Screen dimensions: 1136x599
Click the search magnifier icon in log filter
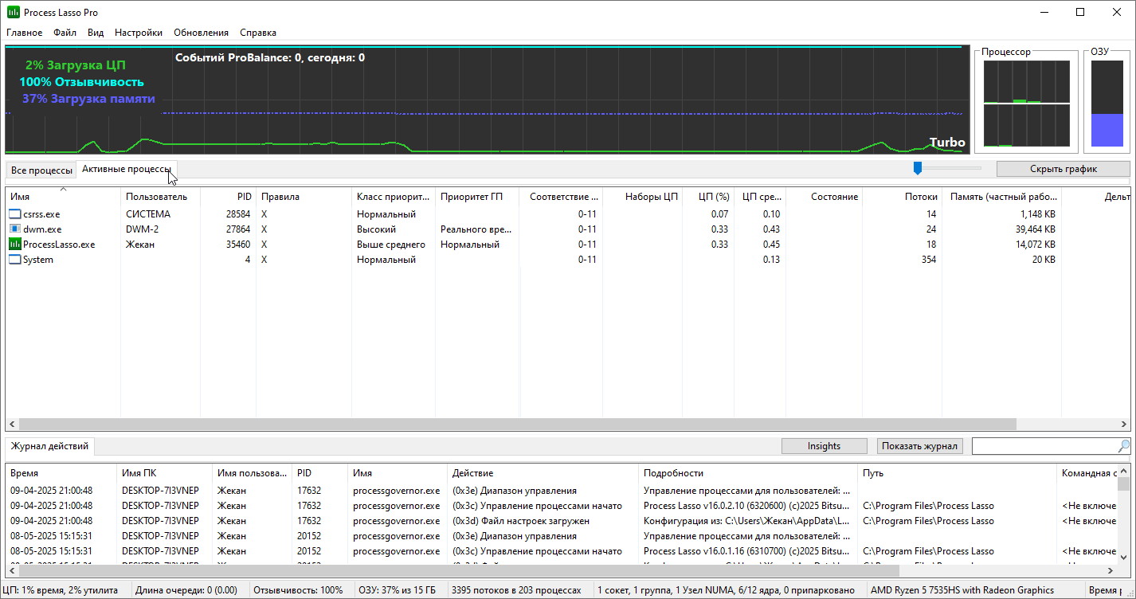coord(1123,446)
